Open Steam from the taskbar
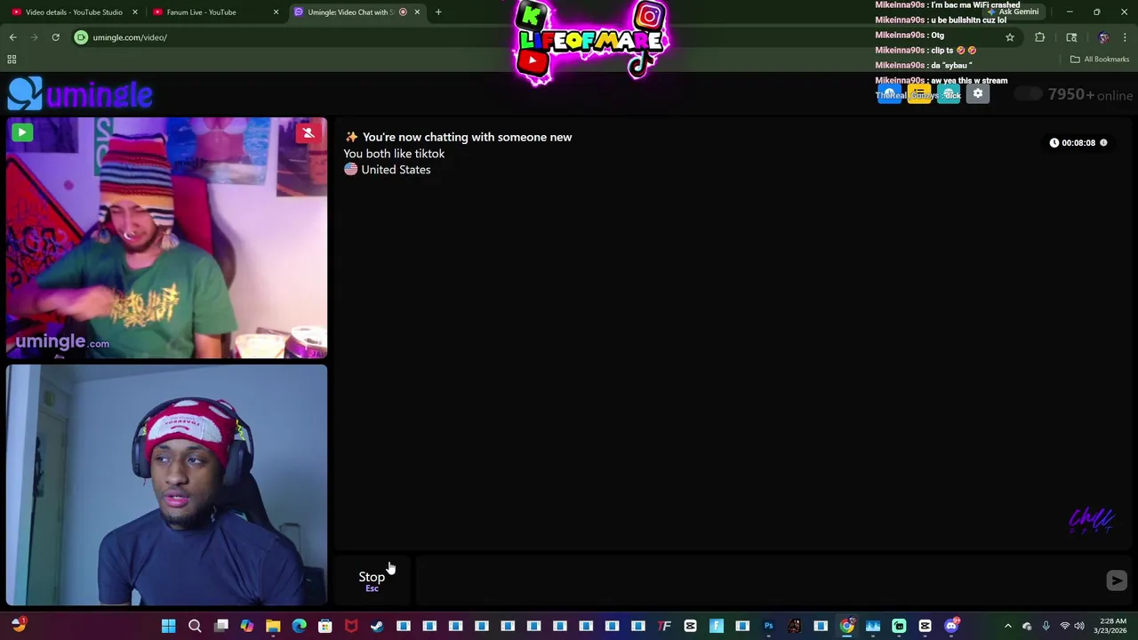This screenshot has width=1138, height=640. tap(377, 626)
